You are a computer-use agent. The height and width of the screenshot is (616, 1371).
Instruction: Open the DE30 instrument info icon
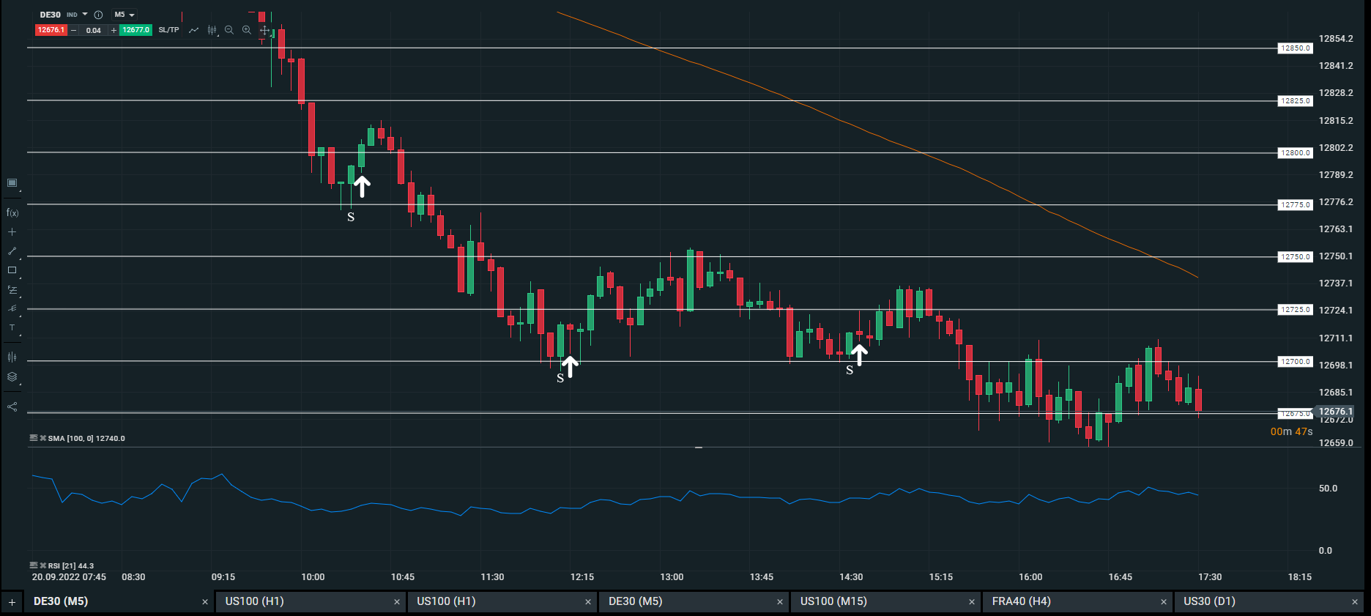98,15
